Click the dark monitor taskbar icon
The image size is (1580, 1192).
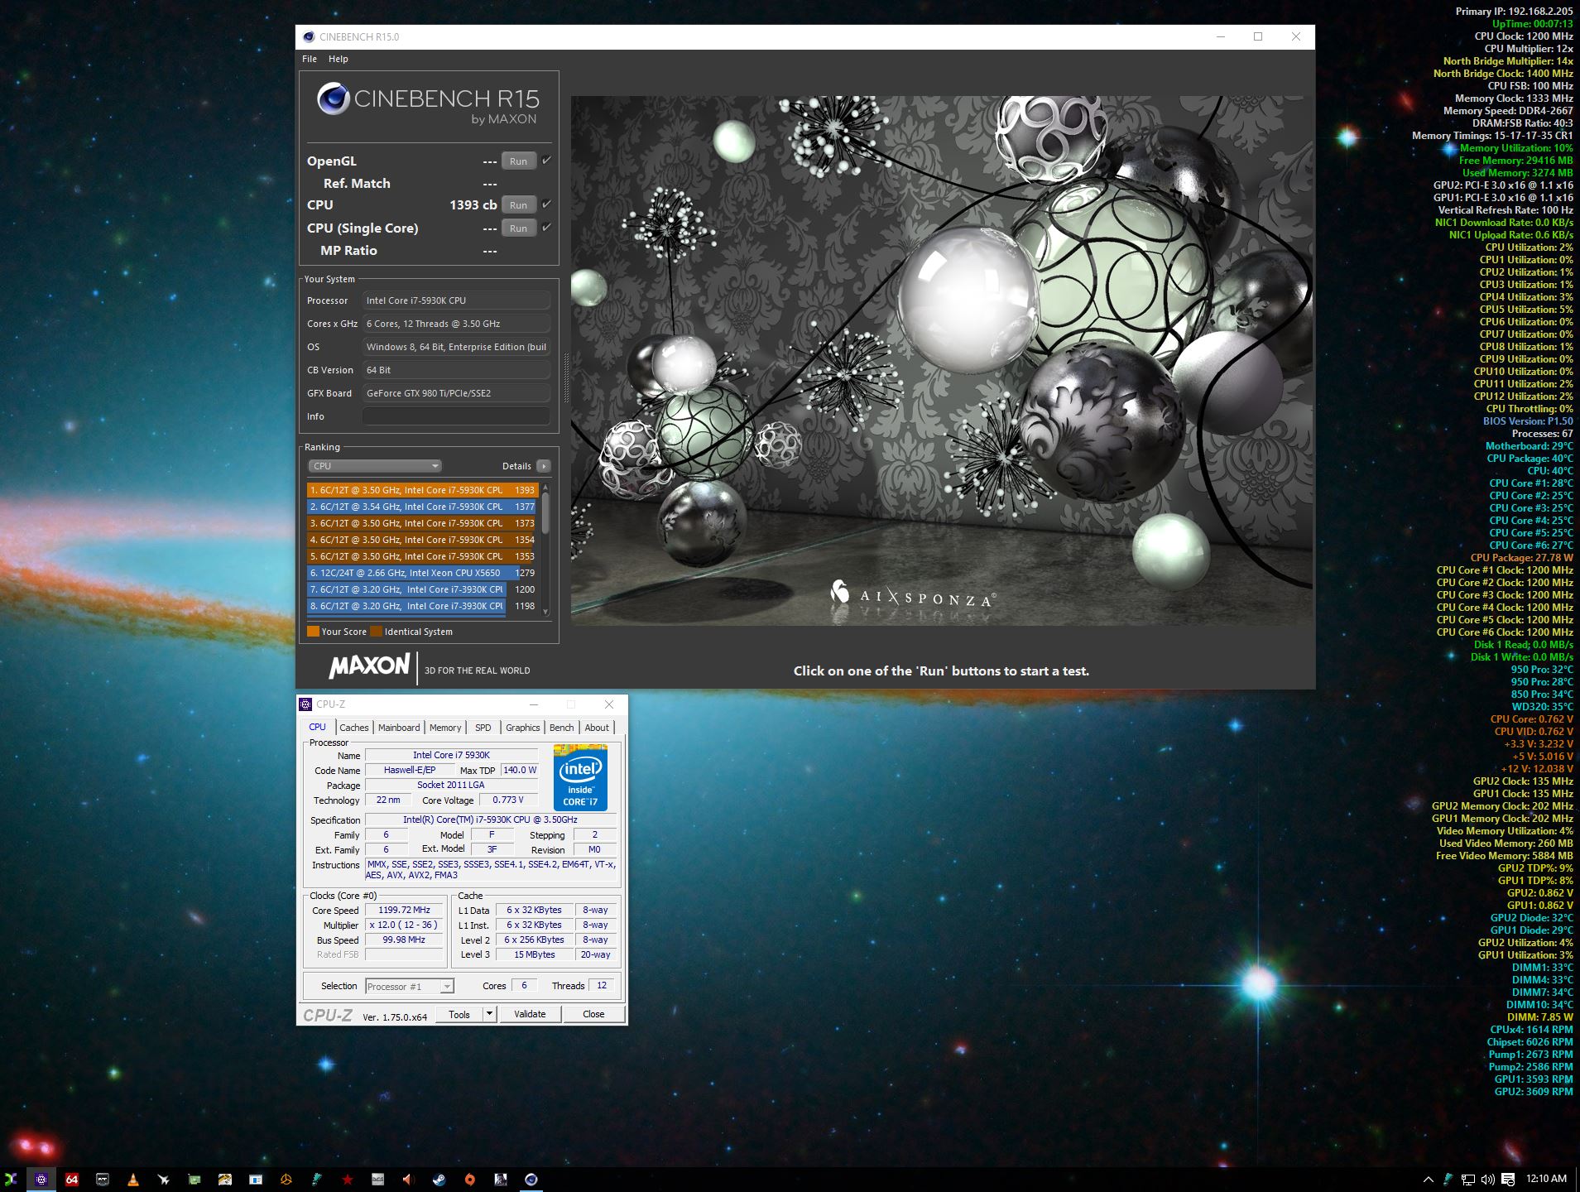click(x=103, y=1179)
